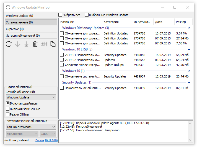Check the KB4480056 update checkbox
The width and height of the screenshot is (197, 147).
tap(62, 55)
